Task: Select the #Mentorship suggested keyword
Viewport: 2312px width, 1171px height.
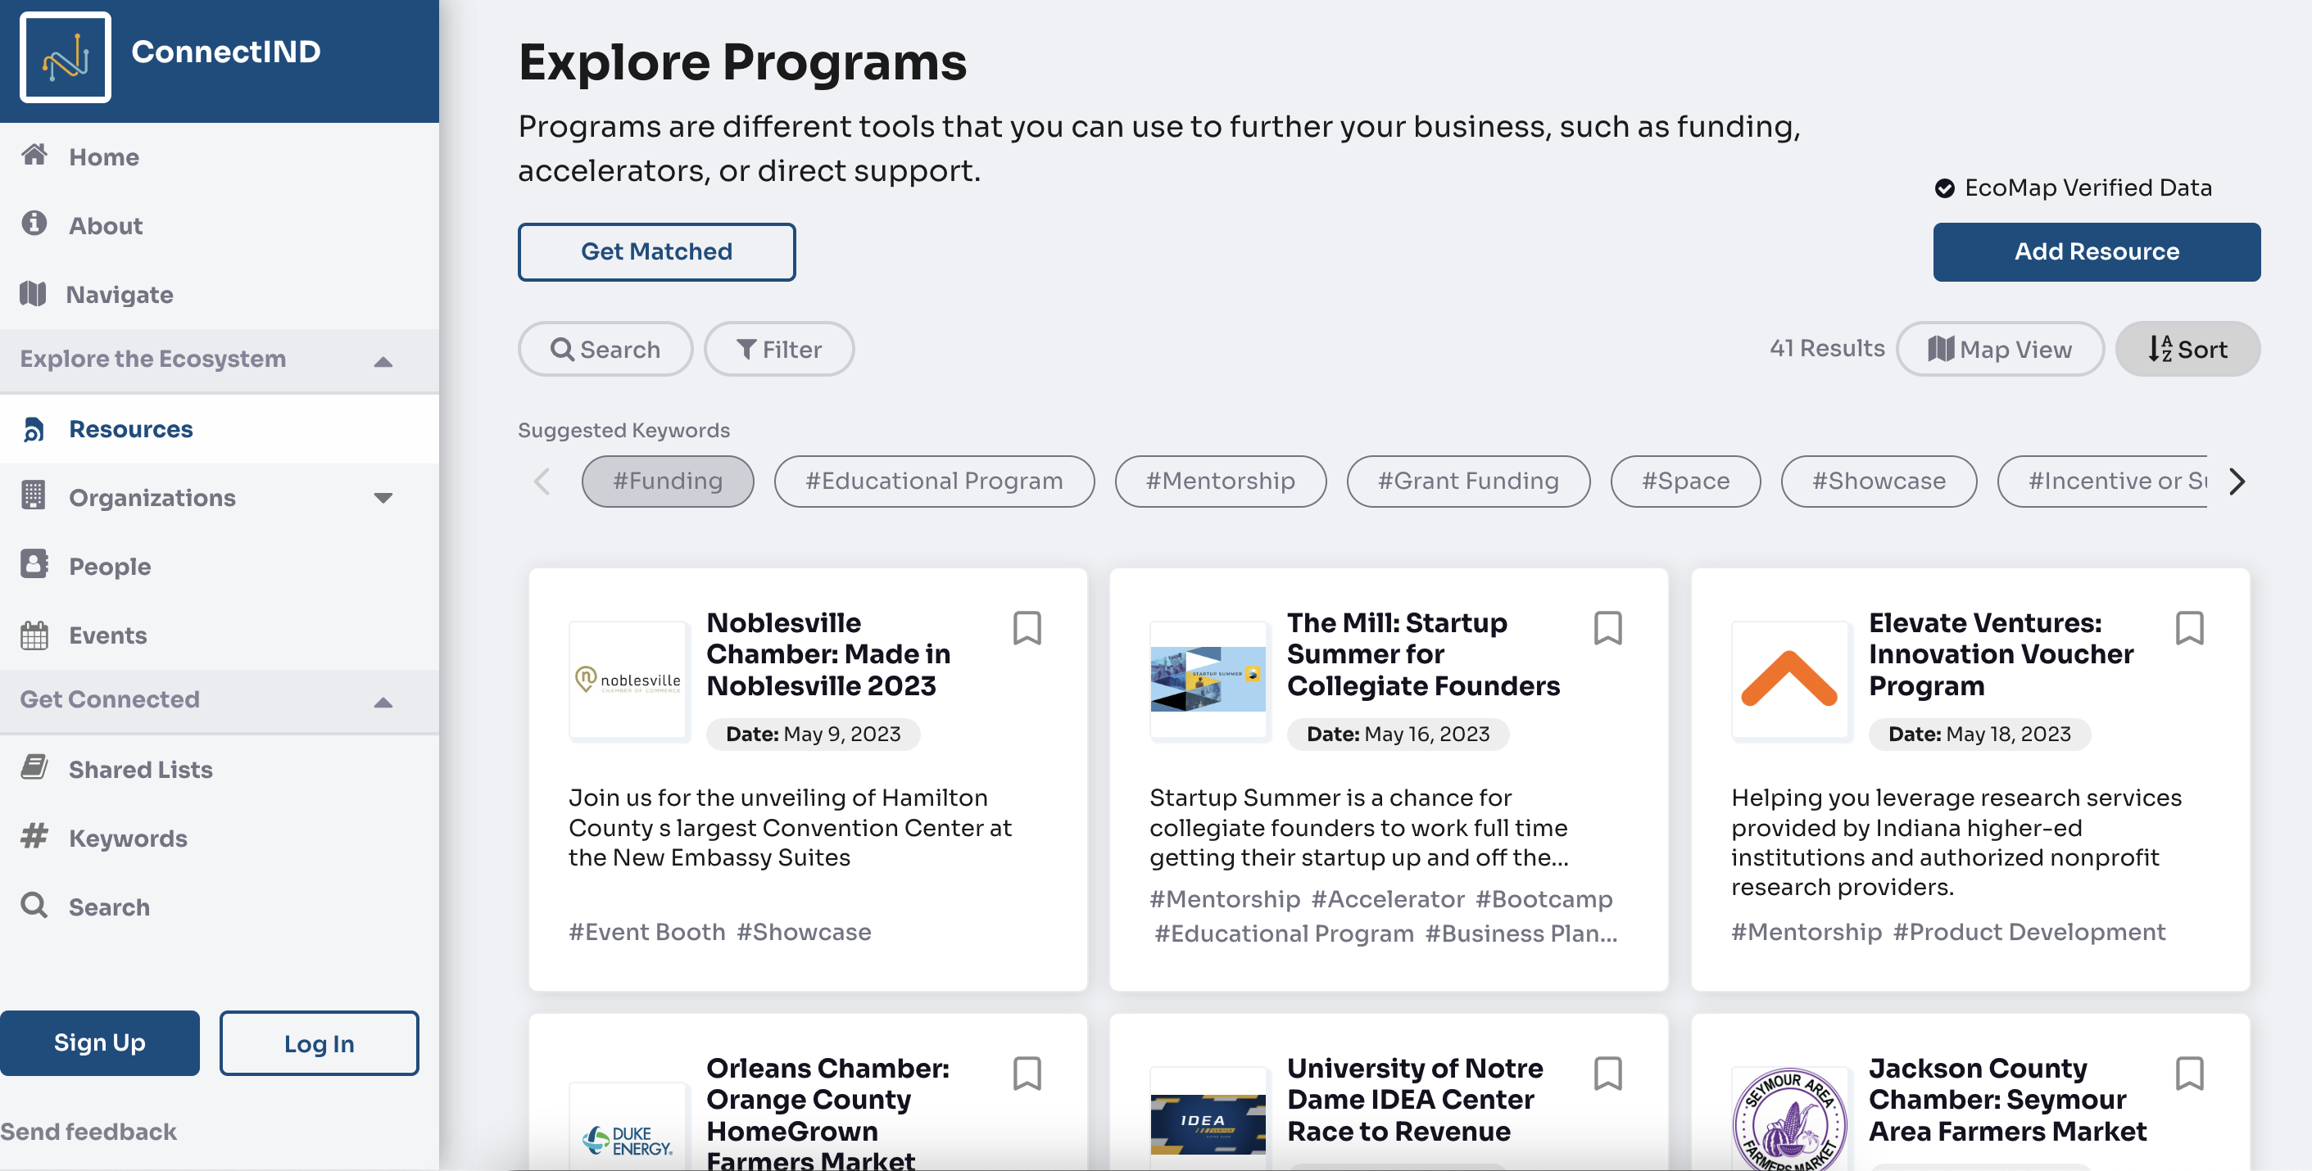Action: [1220, 481]
